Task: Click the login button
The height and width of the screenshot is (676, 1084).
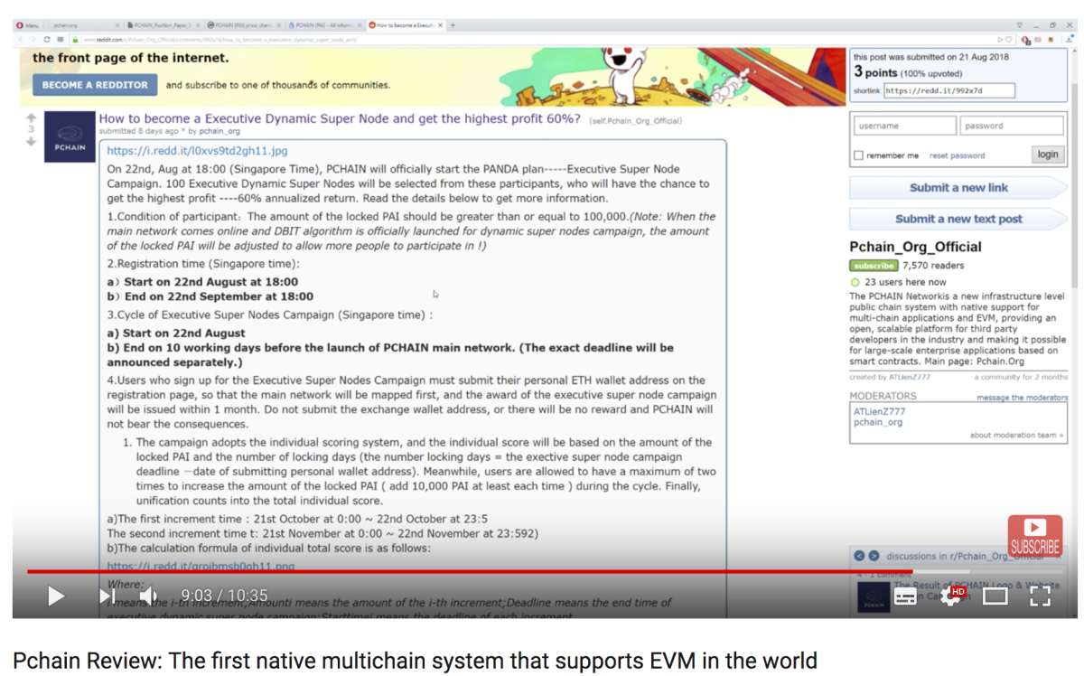Action: 1048,155
